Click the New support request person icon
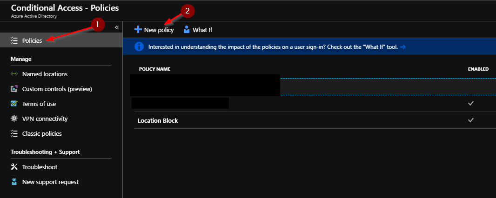Image resolution: width=496 pixels, height=198 pixels. [x=14, y=182]
